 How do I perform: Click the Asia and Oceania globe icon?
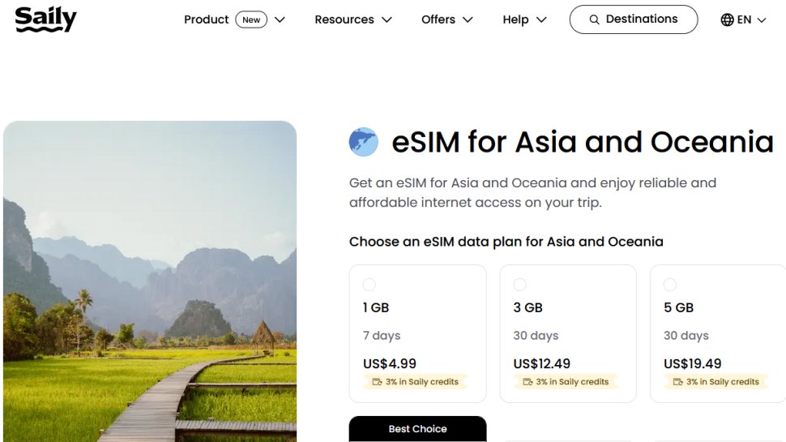pyautogui.click(x=363, y=142)
